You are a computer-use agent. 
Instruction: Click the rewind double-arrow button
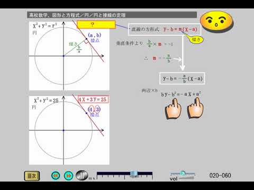click(56, 175)
